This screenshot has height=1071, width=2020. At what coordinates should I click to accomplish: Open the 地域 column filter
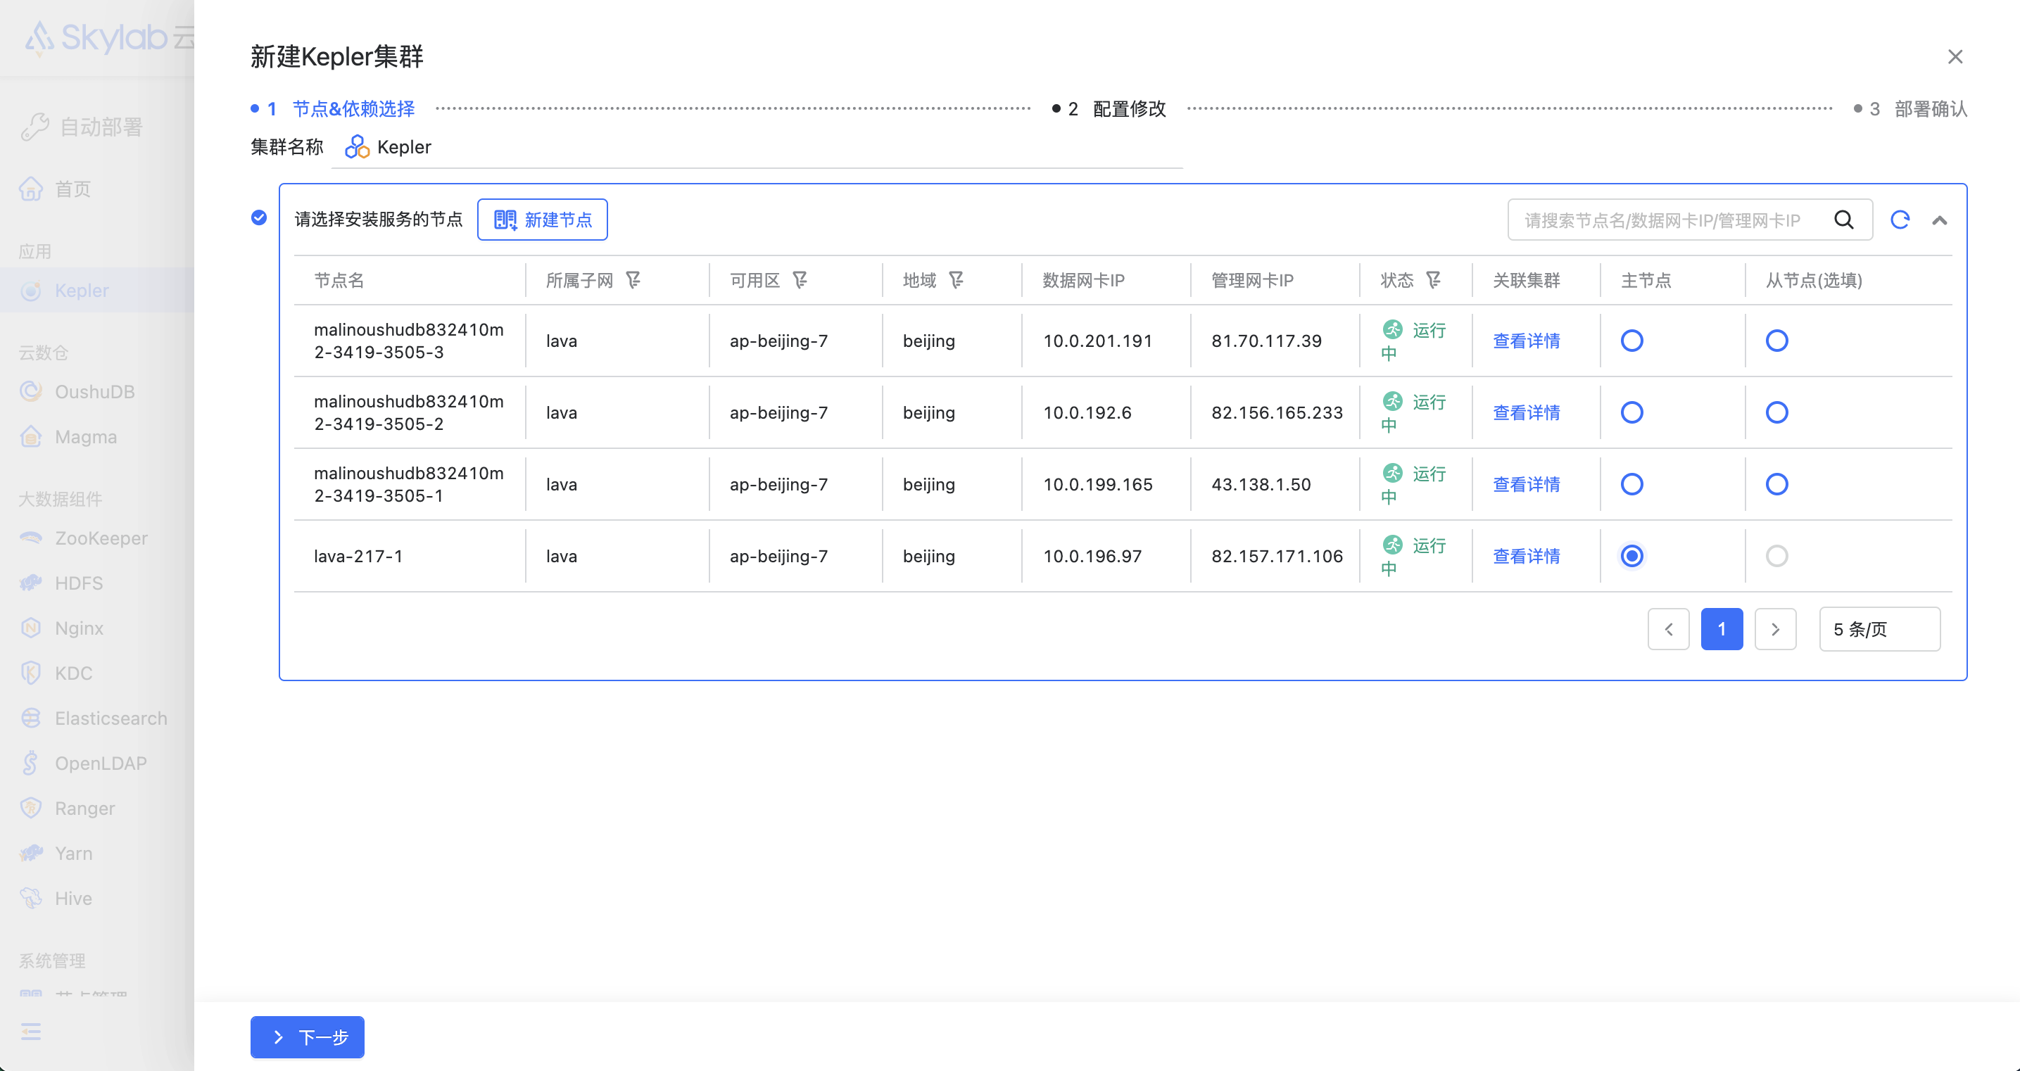(956, 280)
